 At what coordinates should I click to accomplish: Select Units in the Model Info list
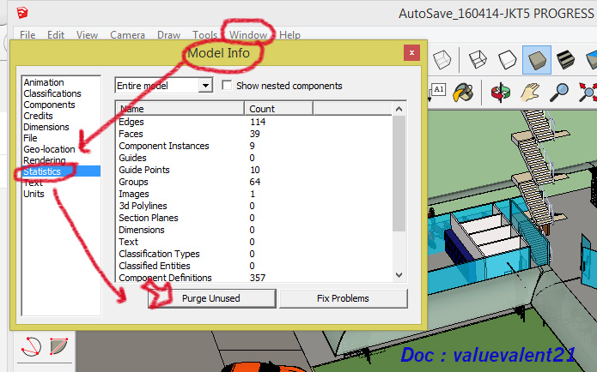(34, 194)
